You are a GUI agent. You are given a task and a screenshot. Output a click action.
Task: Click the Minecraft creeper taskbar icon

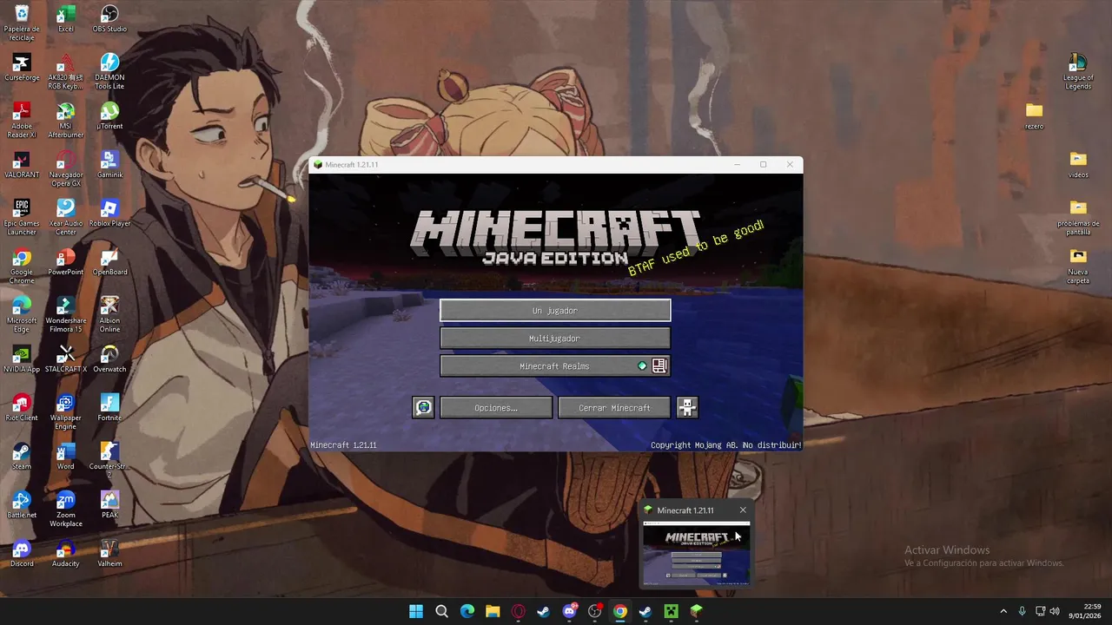point(671,611)
